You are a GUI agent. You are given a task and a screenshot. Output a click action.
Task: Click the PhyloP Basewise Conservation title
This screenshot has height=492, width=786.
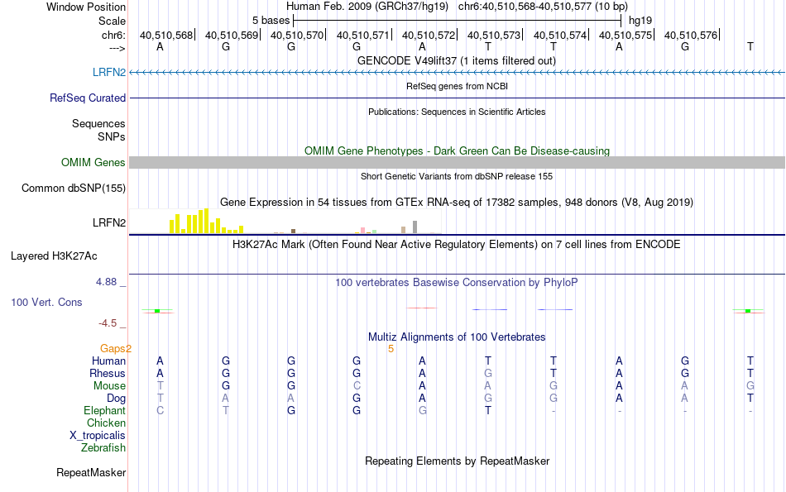coord(456,283)
